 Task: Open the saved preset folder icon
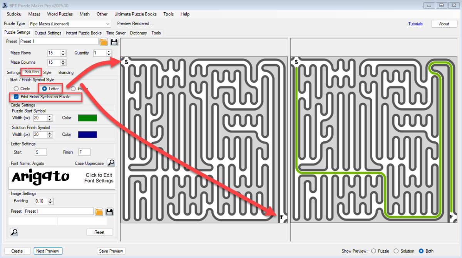pos(103,42)
